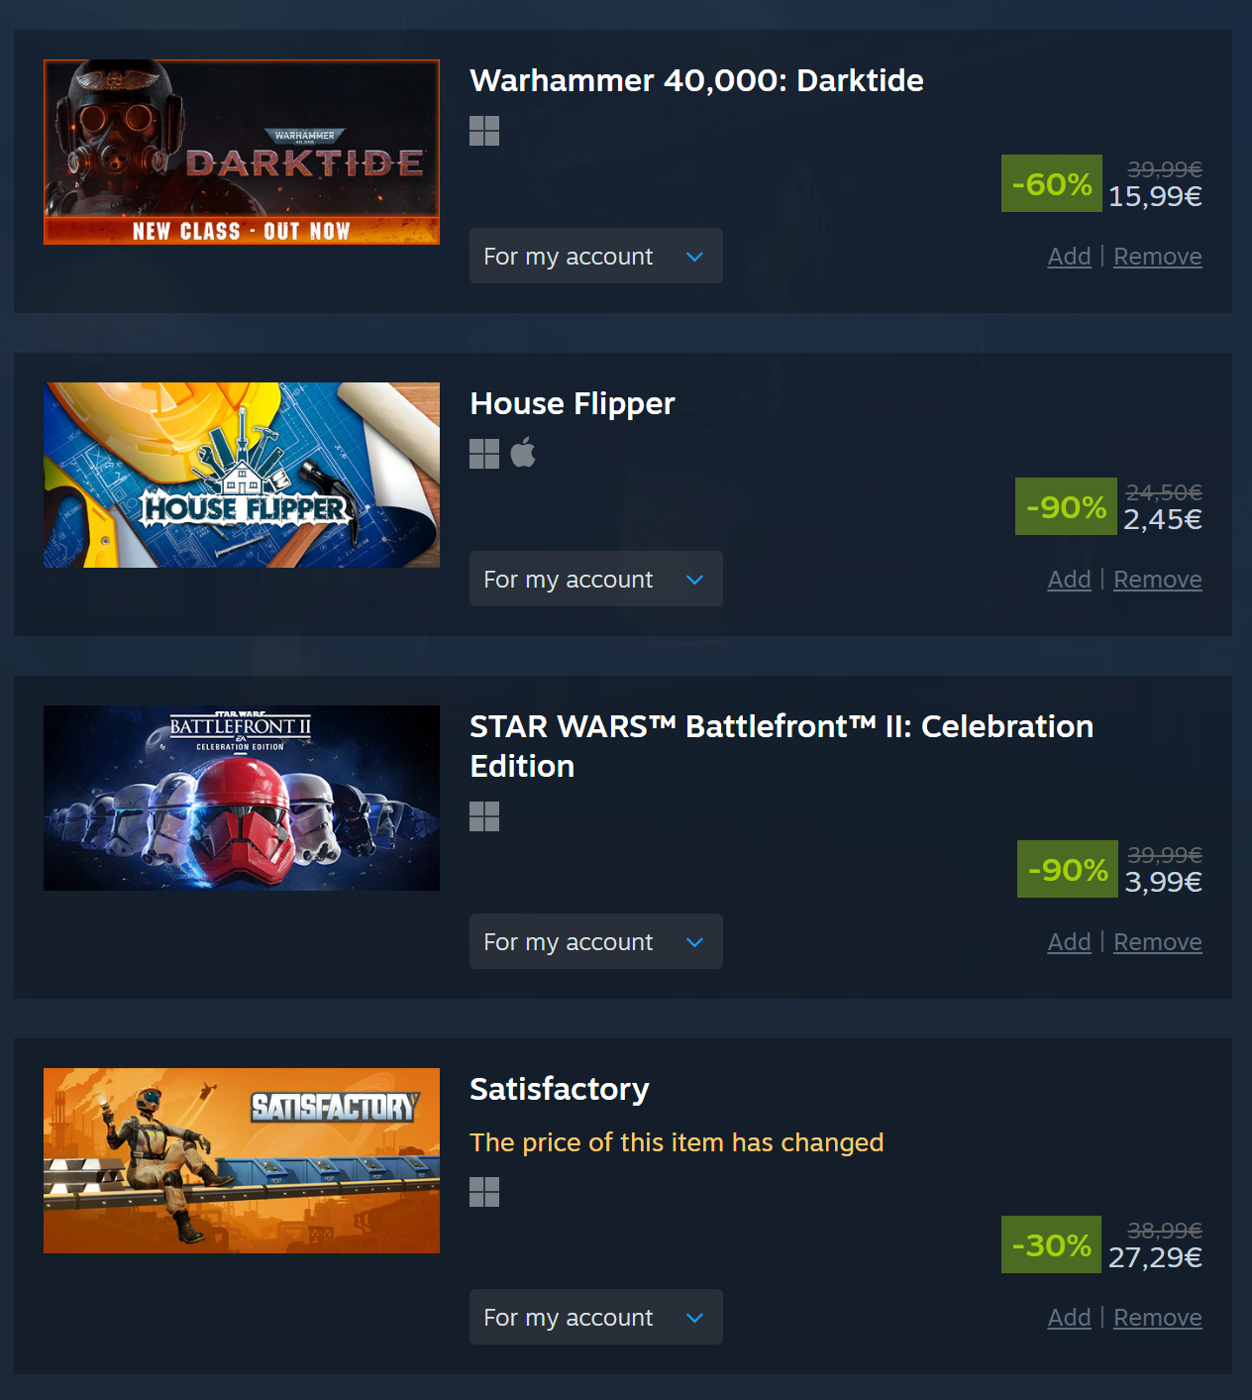1252x1400 pixels.
Task: Remove Warhammer 40,000: Darktide from cart
Action: (x=1158, y=257)
